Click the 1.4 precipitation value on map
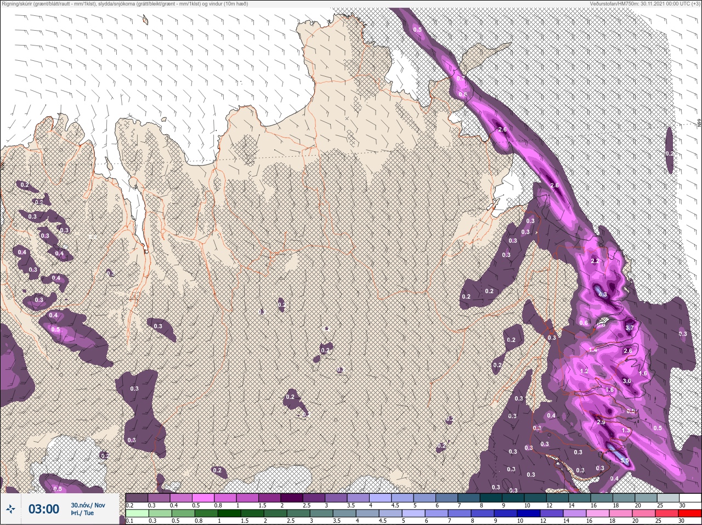 [592, 350]
